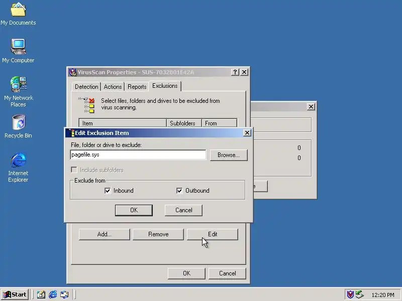402x301 pixels.
Task: Switch to the Detection tab
Action: point(86,87)
